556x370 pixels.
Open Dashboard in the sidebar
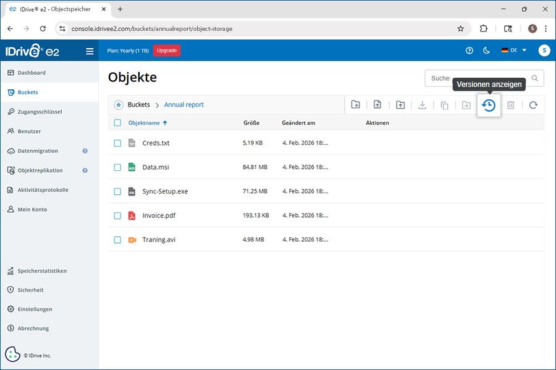32,73
